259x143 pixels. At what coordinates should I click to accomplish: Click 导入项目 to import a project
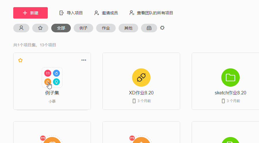tap(71, 13)
